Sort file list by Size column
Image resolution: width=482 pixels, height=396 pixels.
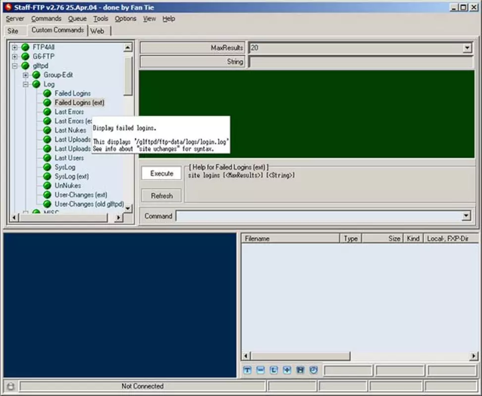click(382, 239)
